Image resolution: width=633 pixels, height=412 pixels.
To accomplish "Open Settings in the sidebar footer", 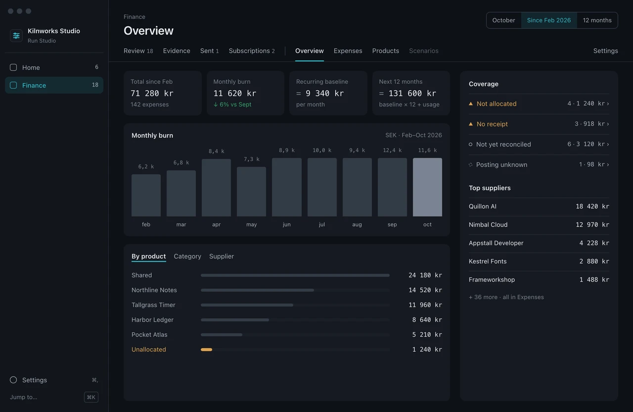I will (x=54, y=380).
